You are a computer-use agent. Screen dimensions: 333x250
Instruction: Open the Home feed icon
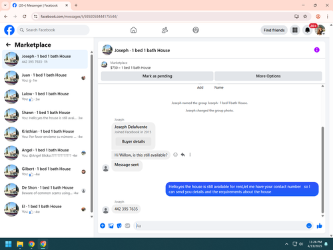133,30
